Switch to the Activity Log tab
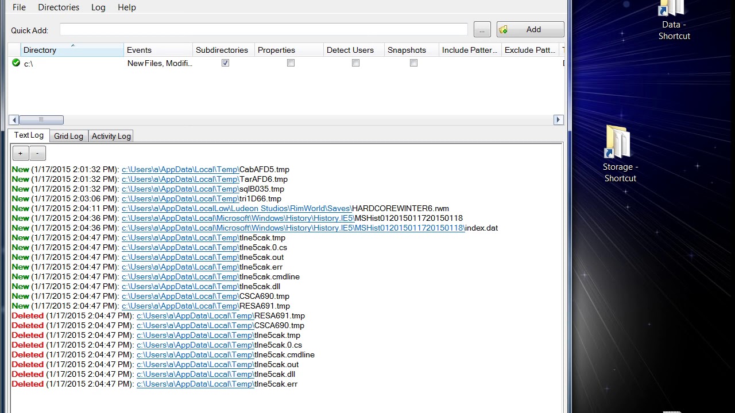 point(111,136)
